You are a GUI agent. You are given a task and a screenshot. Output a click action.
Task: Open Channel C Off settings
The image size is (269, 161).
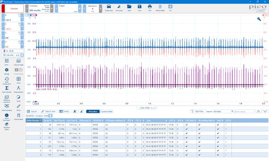click(x=13, y=35)
